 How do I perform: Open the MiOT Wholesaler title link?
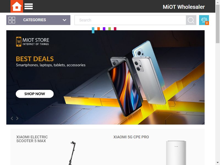tap(184, 7)
